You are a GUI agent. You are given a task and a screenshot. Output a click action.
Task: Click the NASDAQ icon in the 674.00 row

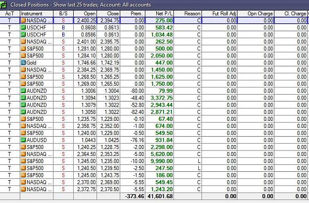tap(23, 126)
